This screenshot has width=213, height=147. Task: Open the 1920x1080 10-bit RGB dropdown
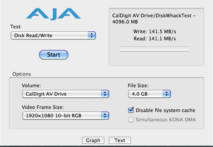coord(66,115)
